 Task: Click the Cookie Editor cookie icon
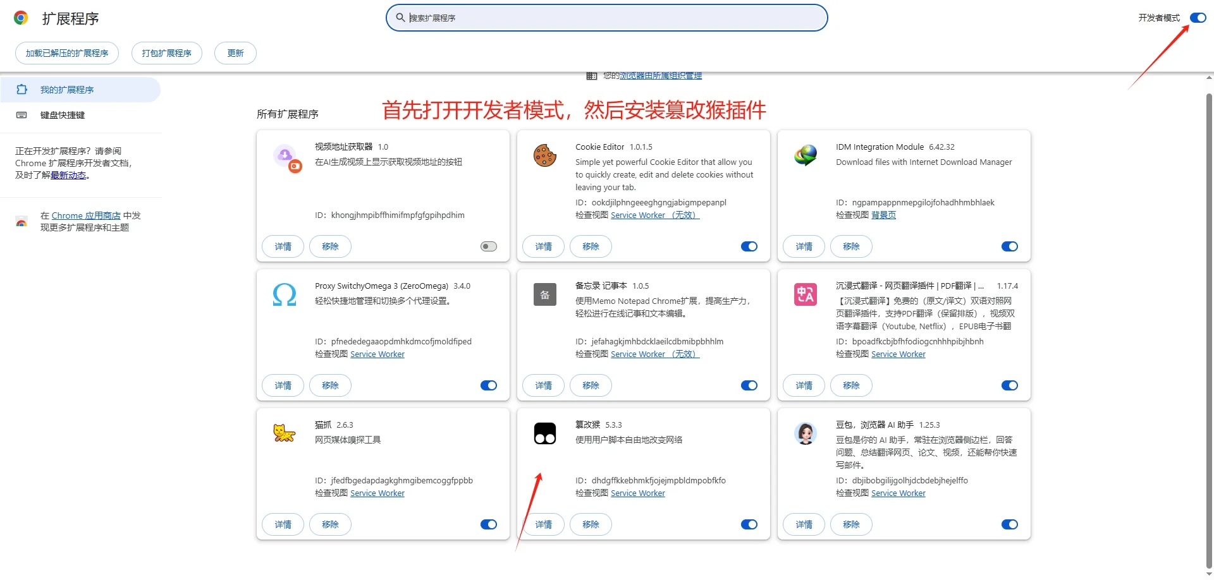pos(545,155)
